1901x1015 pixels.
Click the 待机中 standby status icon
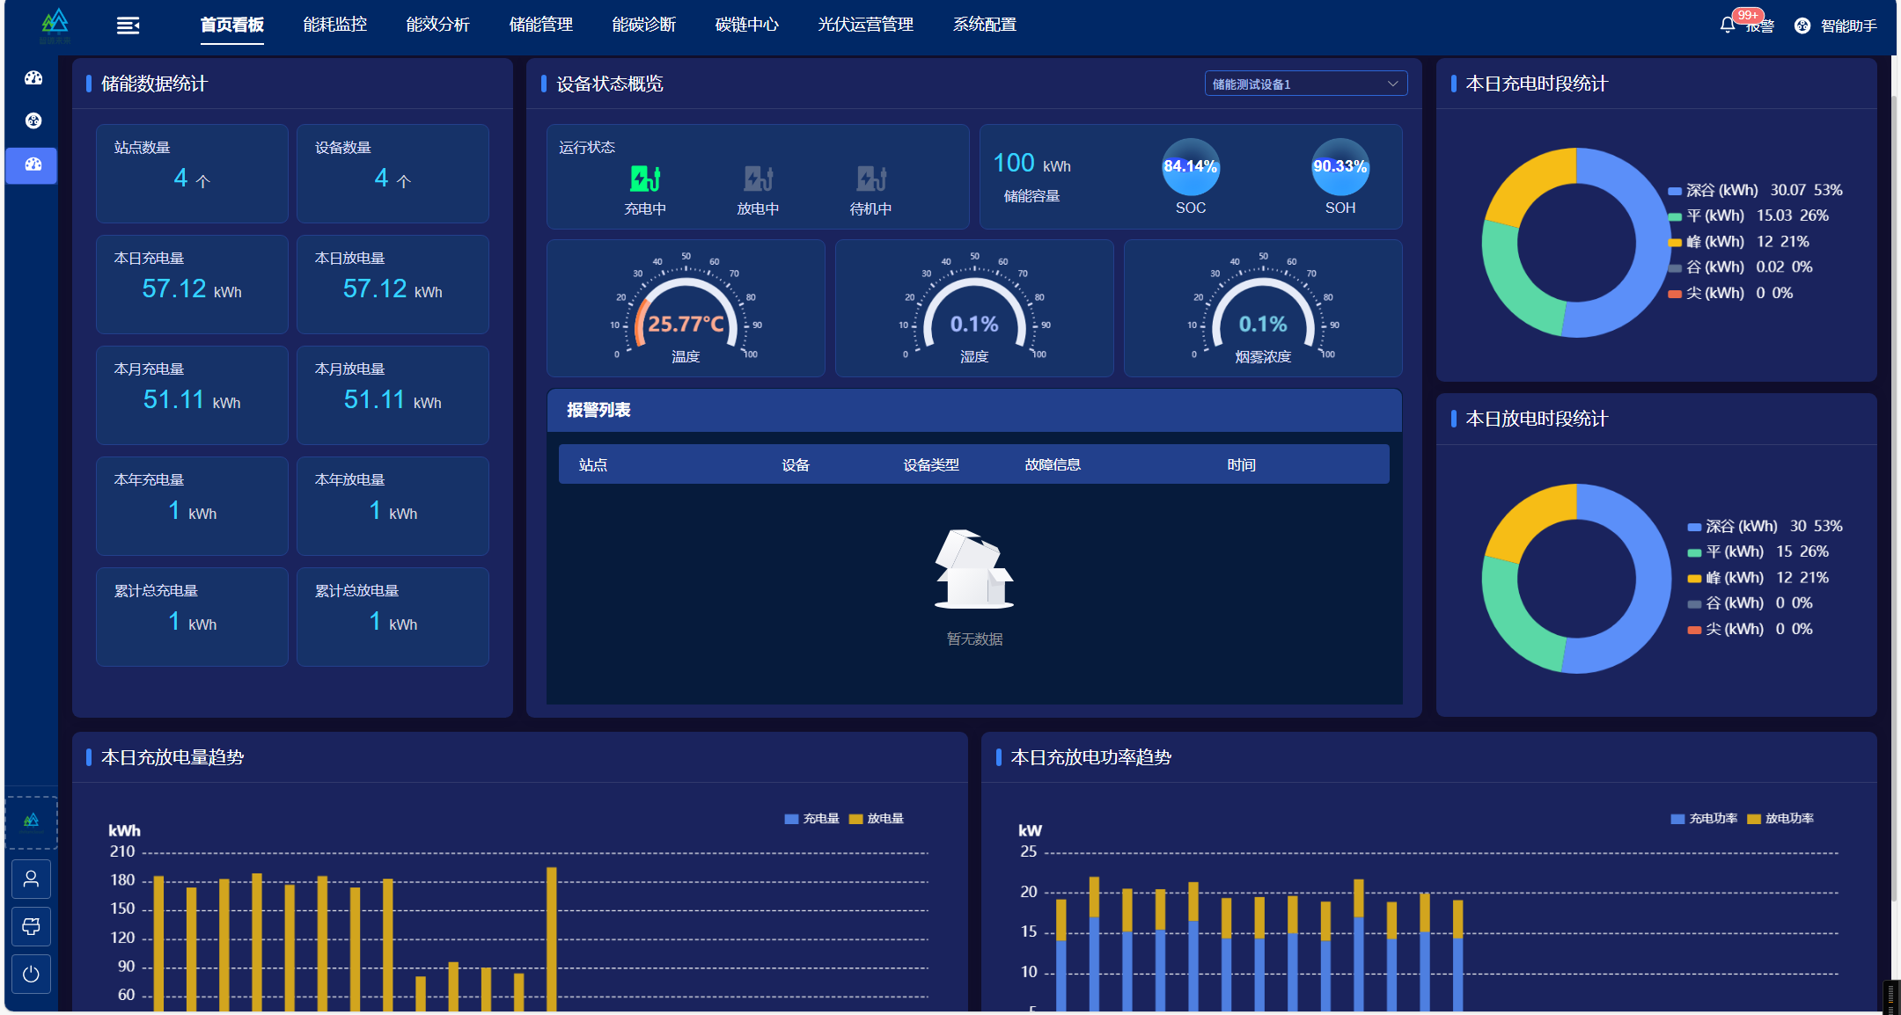point(870,179)
